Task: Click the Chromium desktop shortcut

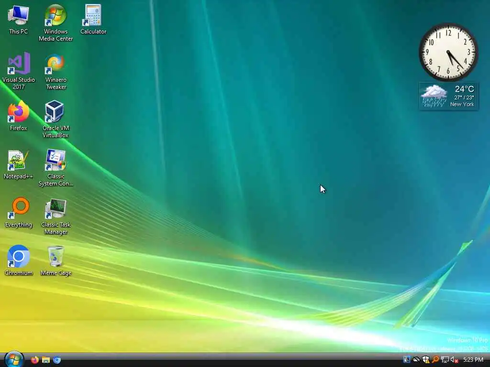Action: tap(19, 260)
